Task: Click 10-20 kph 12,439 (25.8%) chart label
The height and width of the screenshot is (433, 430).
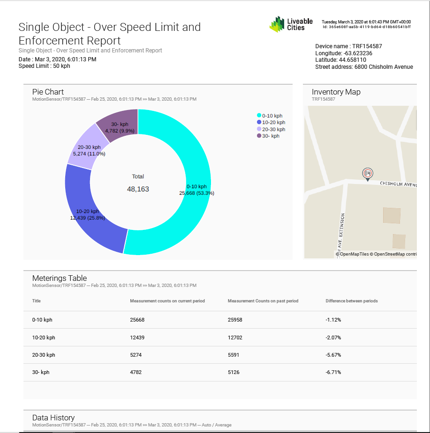Action: point(87,214)
